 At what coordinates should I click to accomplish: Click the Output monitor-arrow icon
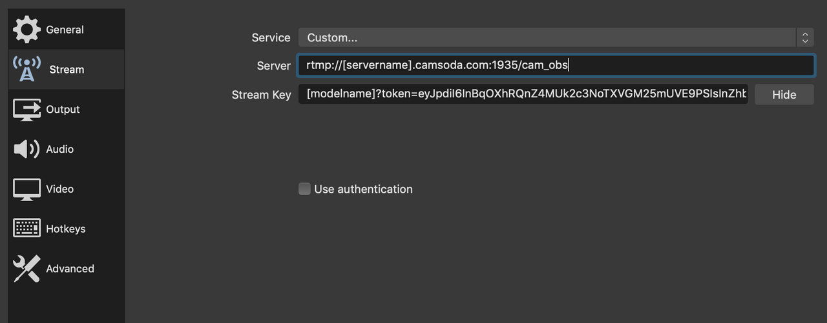(26, 110)
